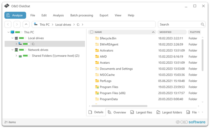Open the Batch processing menu
The width and height of the screenshot is (210, 128).
pyautogui.click(x=82, y=15)
